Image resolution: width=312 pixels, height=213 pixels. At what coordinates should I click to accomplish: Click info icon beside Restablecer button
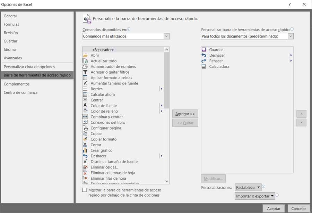263,187
